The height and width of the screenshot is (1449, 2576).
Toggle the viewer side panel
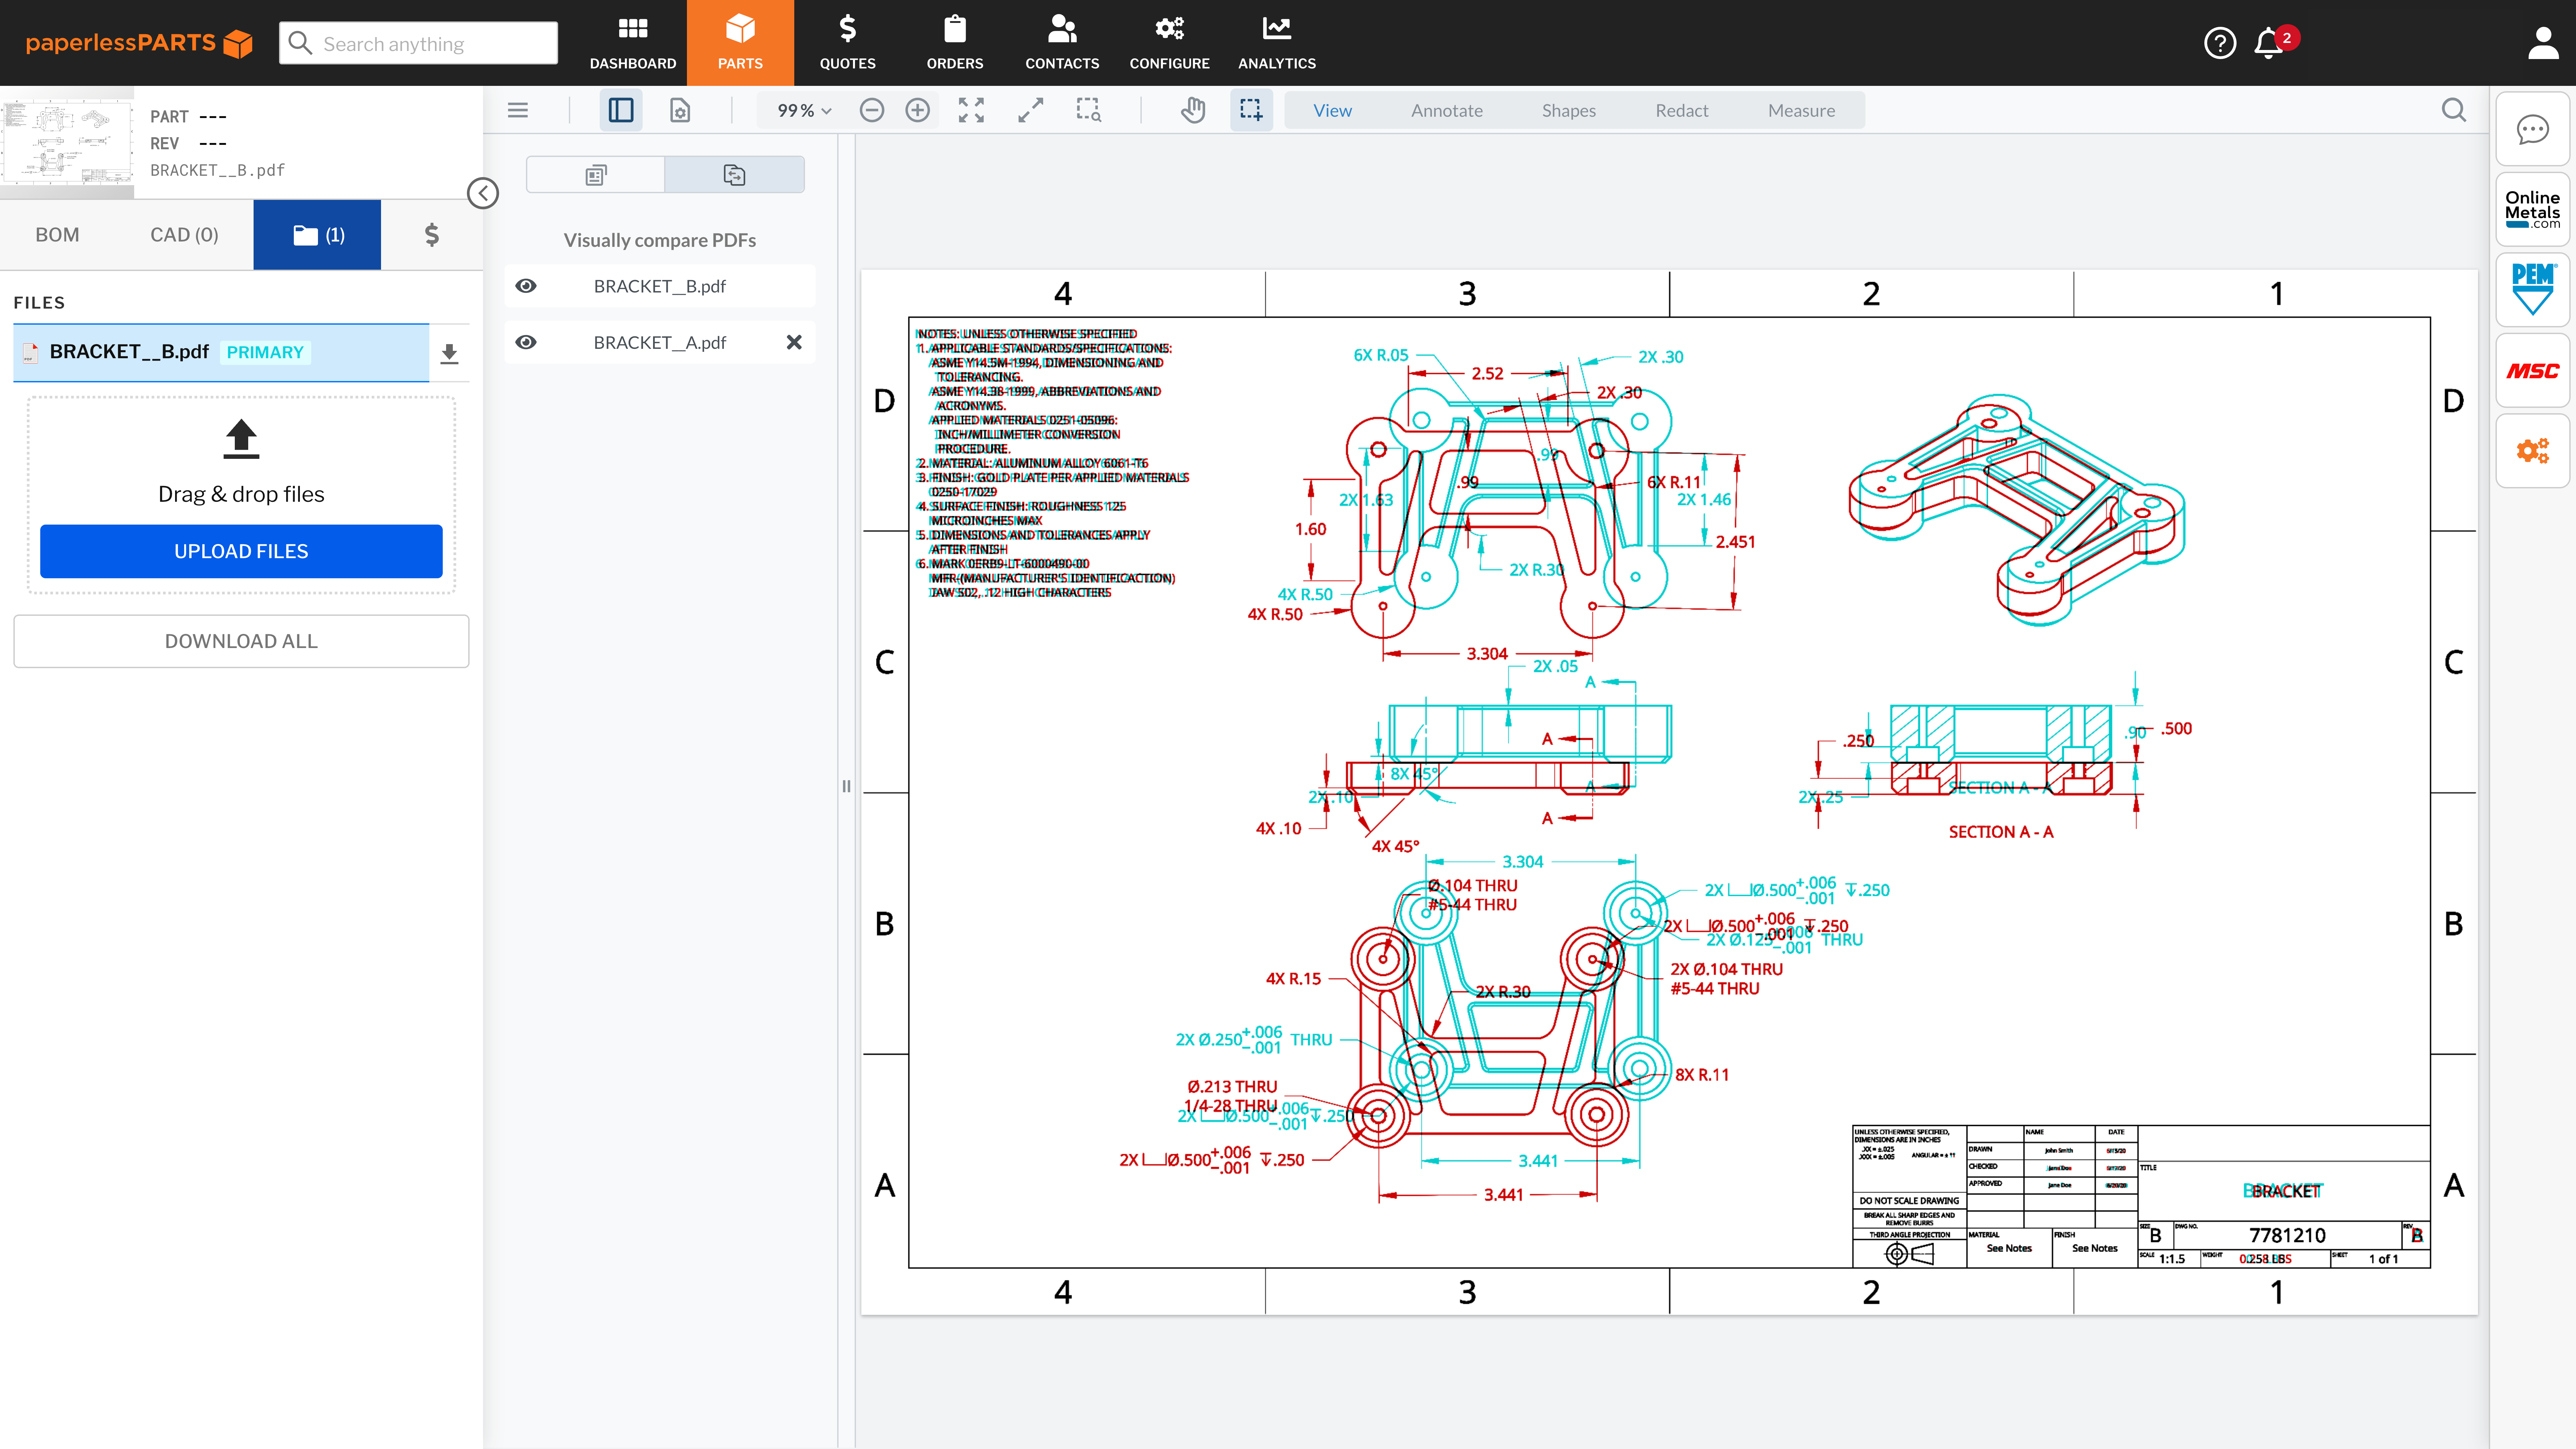[x=621, y=110]
